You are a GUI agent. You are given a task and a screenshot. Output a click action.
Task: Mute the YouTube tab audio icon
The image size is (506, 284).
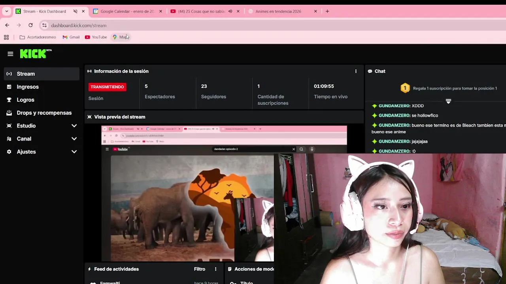(x=230, y=11)
